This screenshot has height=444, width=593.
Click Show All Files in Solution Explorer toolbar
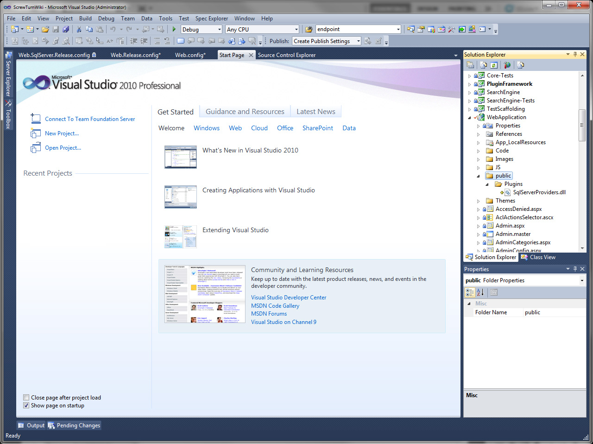click(484, 65)
